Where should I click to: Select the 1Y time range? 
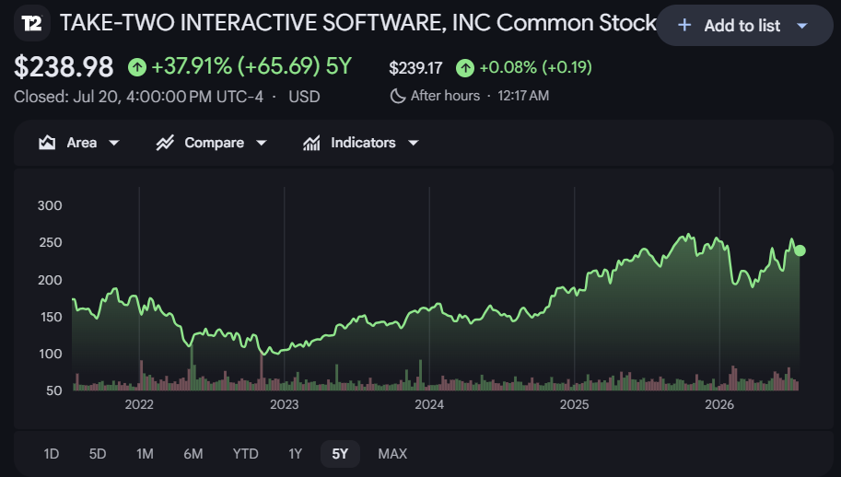[295, 454]
